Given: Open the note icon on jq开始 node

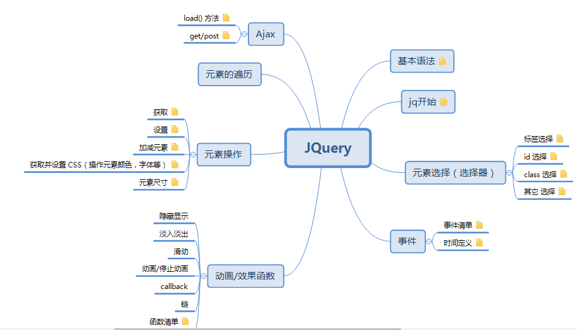Looking at the screenshot, I should point(444,102).
